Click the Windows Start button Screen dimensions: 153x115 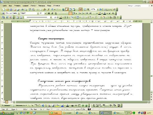(x=7, y=113)
